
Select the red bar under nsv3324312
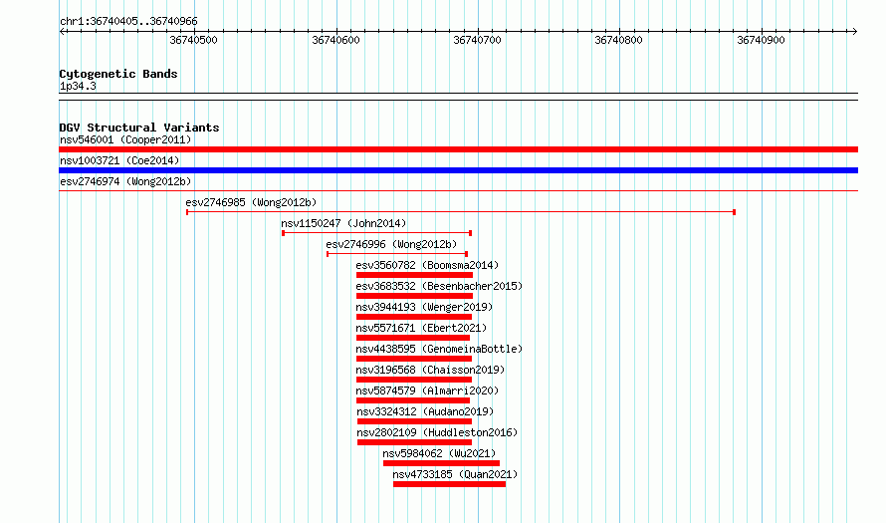(x=415, y=421)
